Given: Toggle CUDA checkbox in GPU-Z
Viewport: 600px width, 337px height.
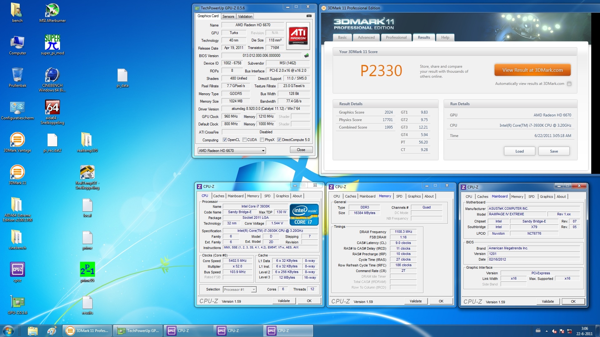Looking at the screenshot, I should coord(245,140).
